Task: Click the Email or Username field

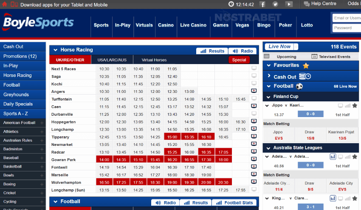Action: click(347, 18)
